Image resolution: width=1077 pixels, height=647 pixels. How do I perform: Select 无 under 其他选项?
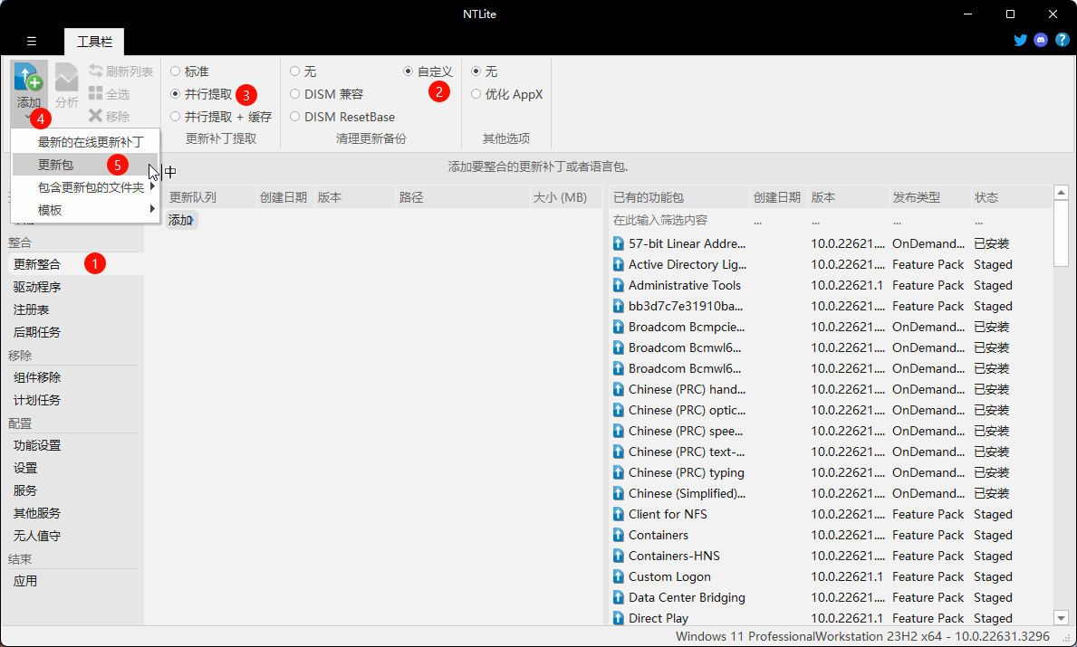click(x=476, y=71)
